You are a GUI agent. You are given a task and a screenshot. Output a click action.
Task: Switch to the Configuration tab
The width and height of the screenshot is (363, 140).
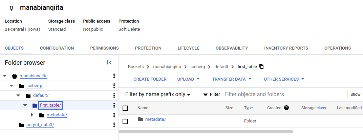click(57, 48)
